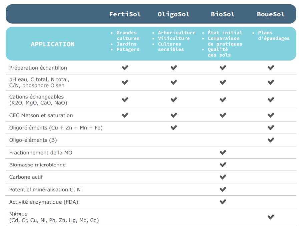Select the OligoSol column header
302x227 pixels.
[x=174, y=14]
